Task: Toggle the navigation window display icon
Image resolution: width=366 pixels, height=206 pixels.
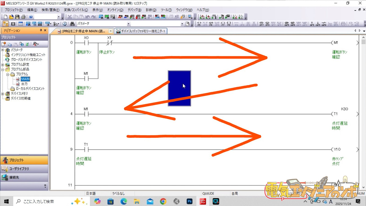Action: pyautogui.click(x=6, y=24)
